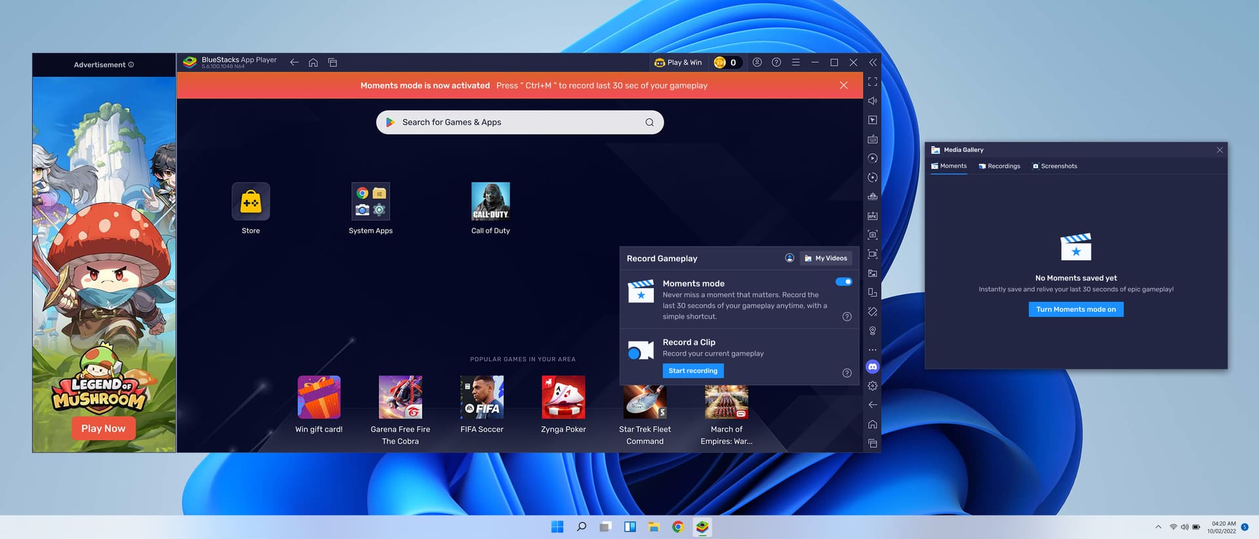This screenshot has height=539, width=1259.
Task: Click the screenshot icon in side toolbar
Action: [872, 234]
